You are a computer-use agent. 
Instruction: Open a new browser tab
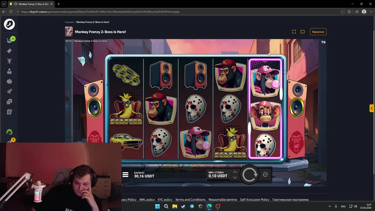59,4
